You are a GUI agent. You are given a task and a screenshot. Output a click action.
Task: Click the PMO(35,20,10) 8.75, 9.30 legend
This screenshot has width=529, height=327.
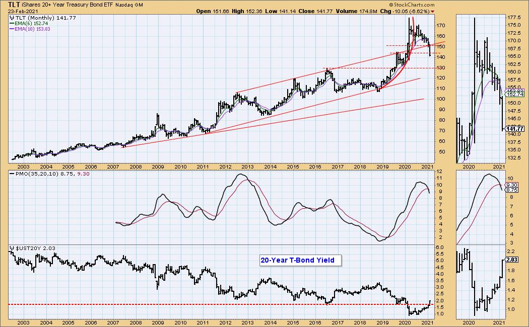[52, 174]
